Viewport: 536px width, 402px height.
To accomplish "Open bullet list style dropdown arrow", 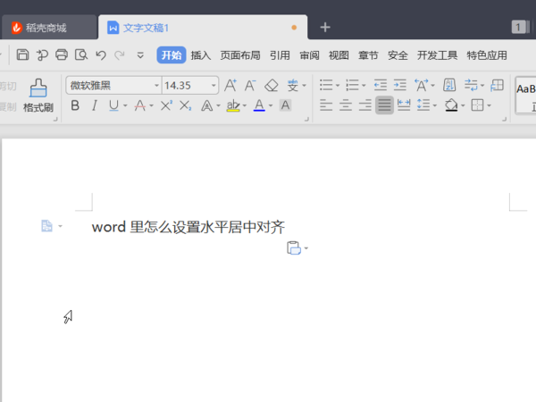I will point(338,86).
